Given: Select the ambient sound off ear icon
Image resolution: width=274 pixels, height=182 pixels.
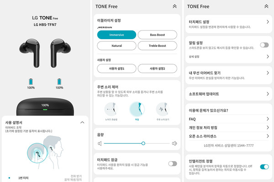Looking at the screenshot, I should point(137,109).
